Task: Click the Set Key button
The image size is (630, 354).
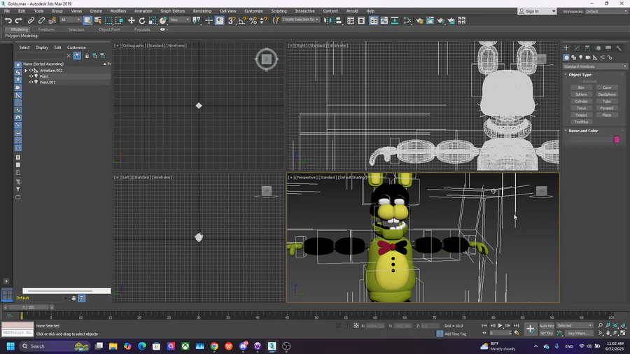Action: tap(547, 333)
